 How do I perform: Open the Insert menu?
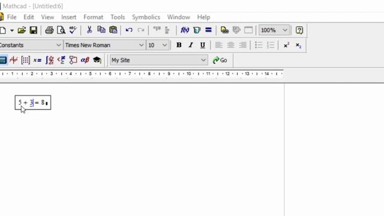[69, 17]
